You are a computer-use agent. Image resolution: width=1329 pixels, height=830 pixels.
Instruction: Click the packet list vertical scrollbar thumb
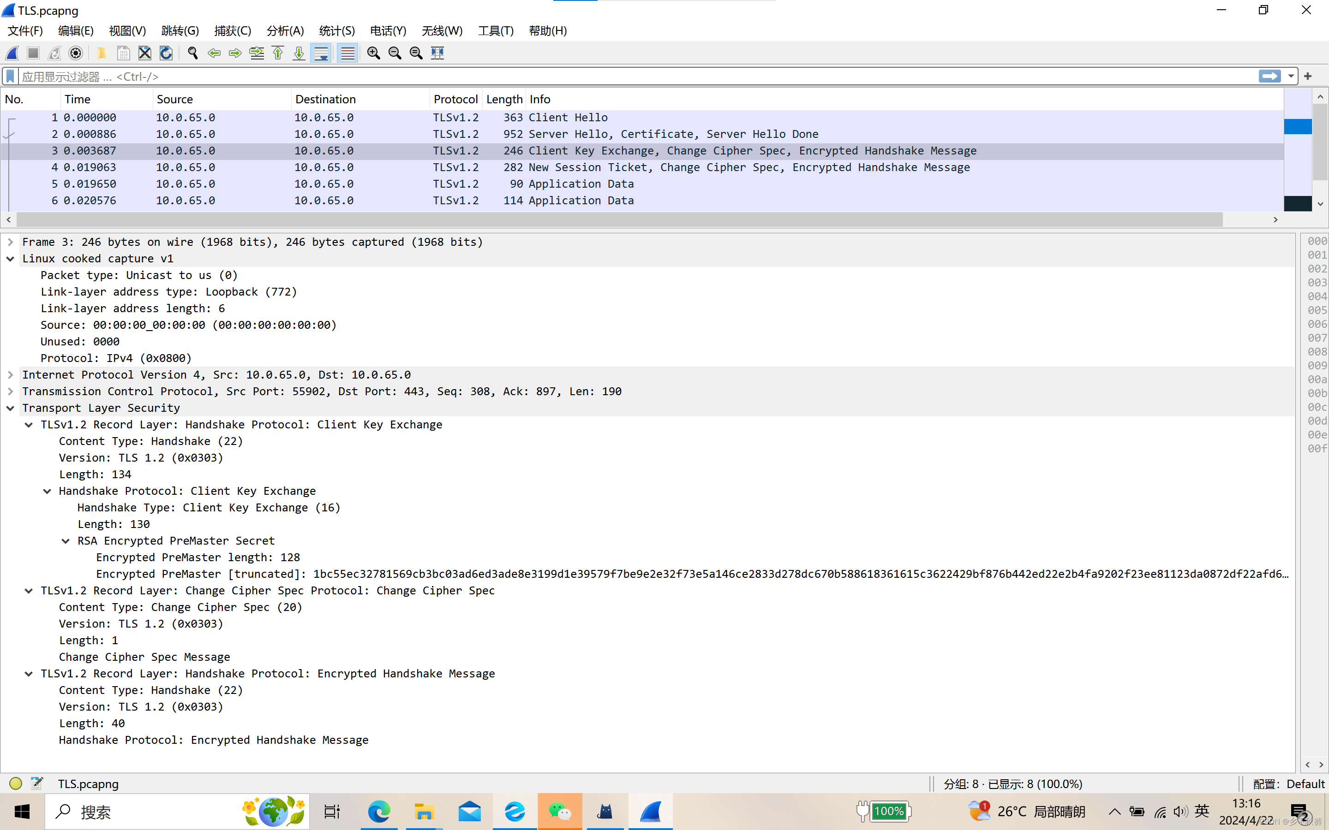[1320, 142]
